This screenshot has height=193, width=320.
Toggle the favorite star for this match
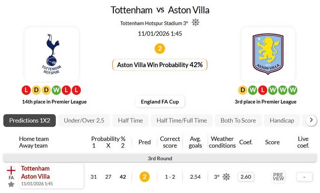click(11, 184)
